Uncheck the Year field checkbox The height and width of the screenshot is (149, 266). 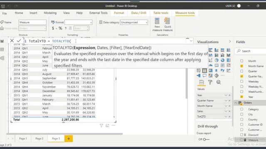pyautogui.click(x=241, y=97)
